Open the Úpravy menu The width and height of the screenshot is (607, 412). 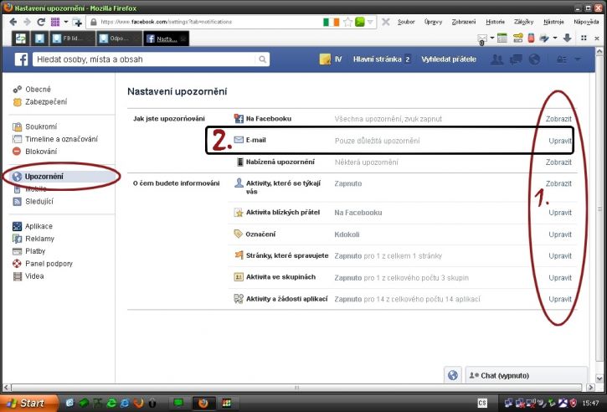433,22
